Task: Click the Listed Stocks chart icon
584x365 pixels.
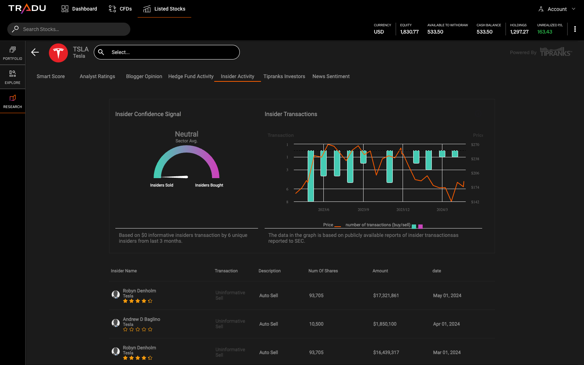Action: click(147, 9)
